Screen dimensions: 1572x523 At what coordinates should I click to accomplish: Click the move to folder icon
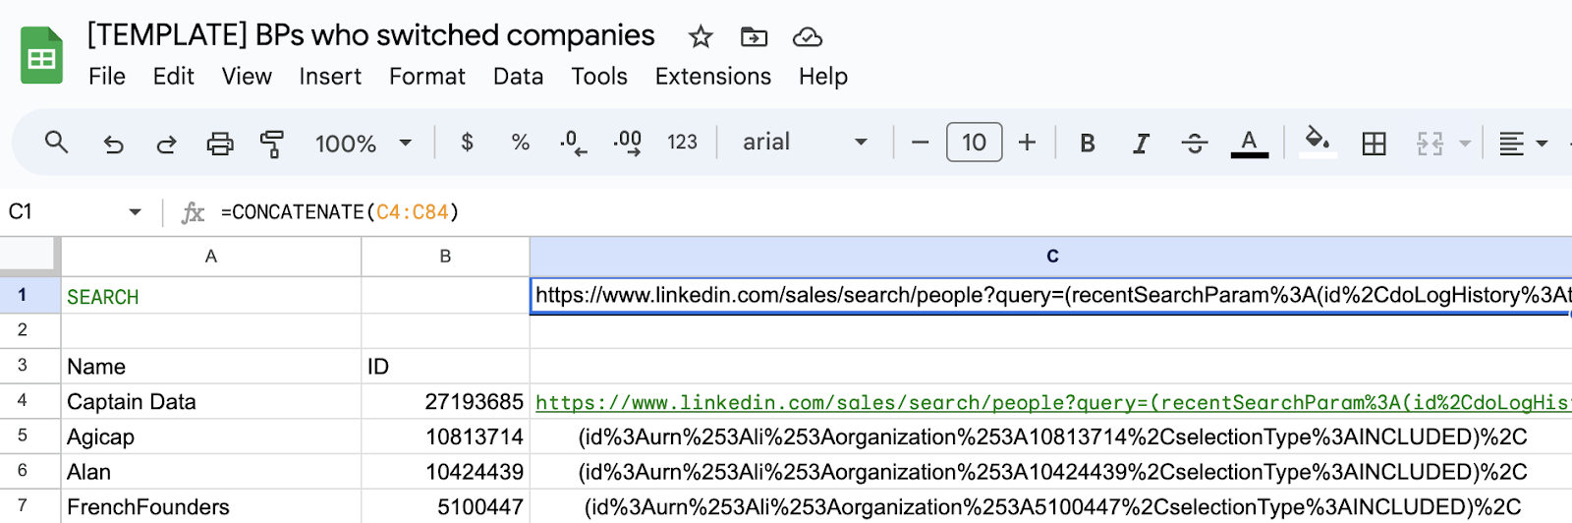click(x=754, y=37)
